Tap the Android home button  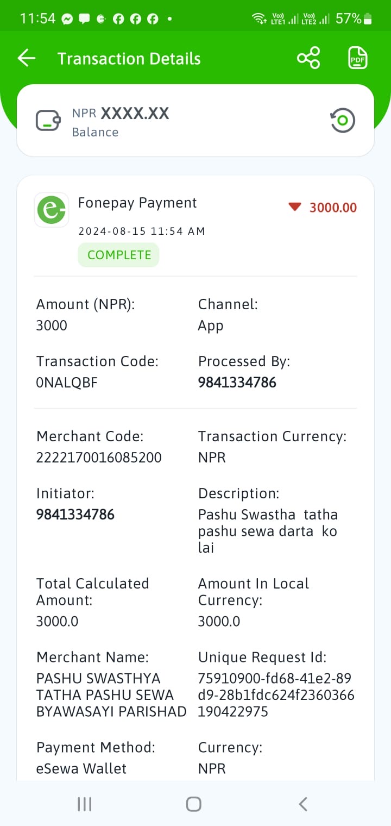[x=194, y=804]
